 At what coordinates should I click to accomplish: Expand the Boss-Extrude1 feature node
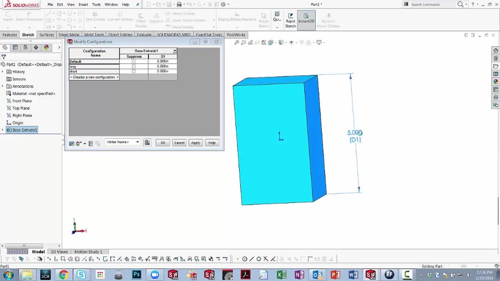click(x=3, y=130)
